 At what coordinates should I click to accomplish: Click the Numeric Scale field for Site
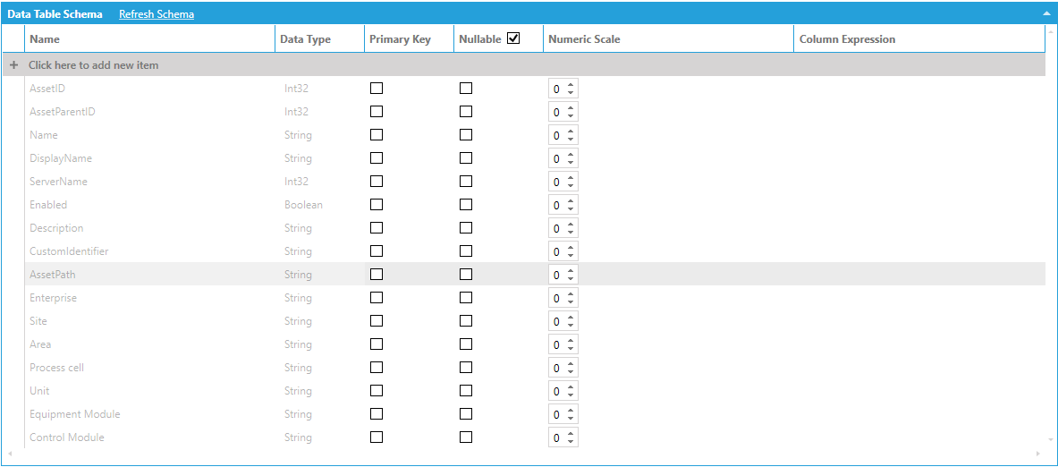[x=557, y=322]
